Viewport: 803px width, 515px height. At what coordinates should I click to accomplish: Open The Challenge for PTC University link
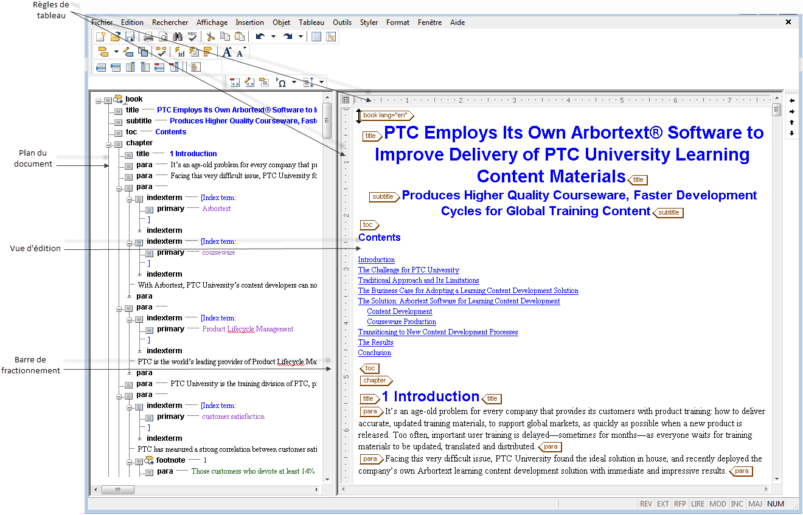point(409,270)
